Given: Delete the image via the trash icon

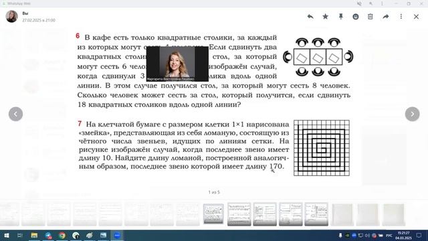Looking at the screenshot, I should (370, 17).
